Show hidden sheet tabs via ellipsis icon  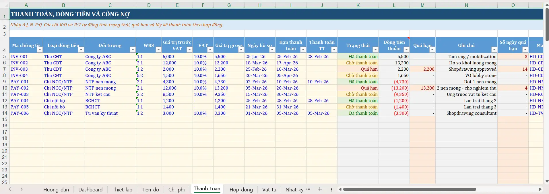pos(309,189)
